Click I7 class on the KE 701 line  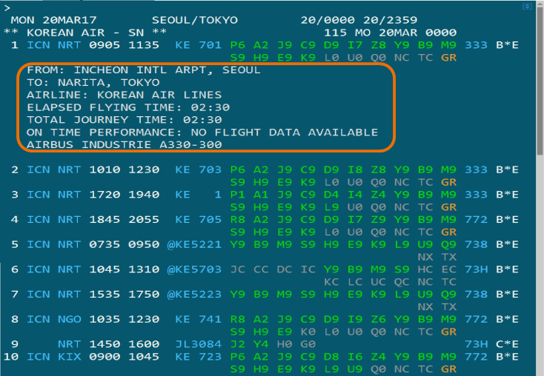click(x=354, y=45)
